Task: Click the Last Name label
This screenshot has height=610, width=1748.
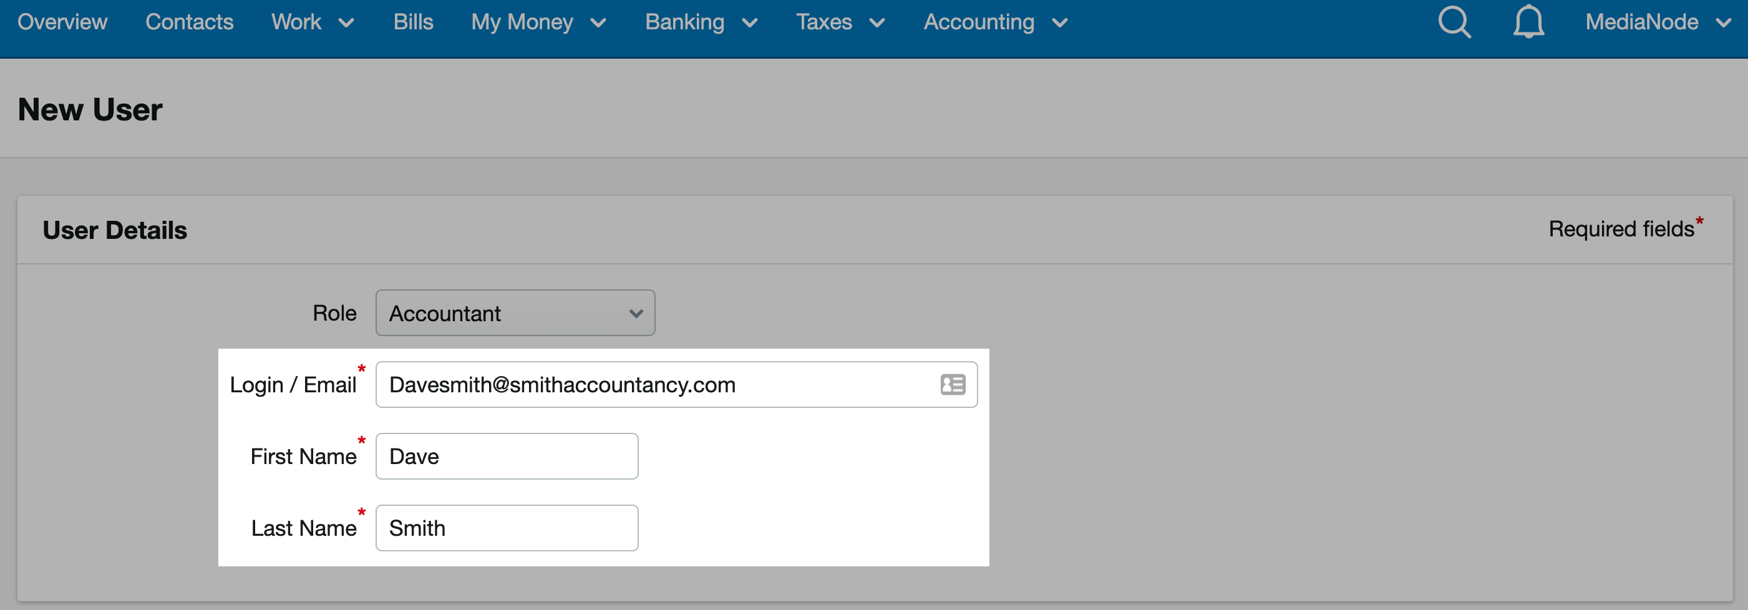Action: [x=303, y=528]
